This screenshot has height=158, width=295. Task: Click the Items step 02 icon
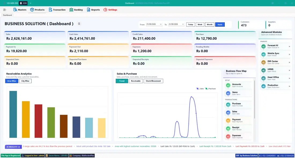click(x=228, y=93)
